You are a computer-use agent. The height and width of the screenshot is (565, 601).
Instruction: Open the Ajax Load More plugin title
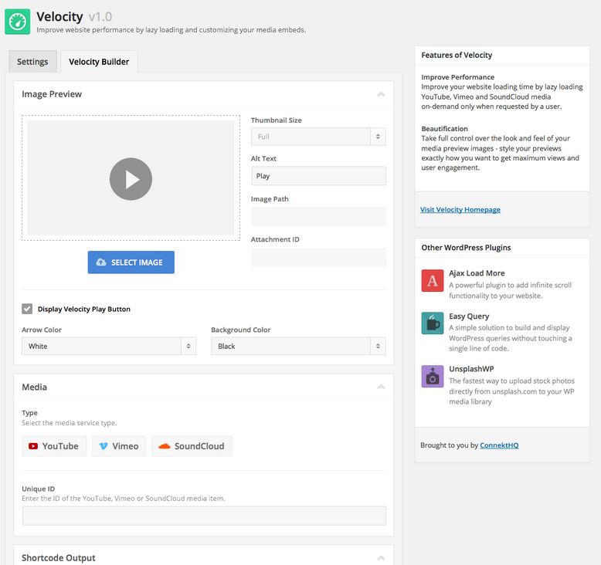pyautogui.click(x=477, y=273)
